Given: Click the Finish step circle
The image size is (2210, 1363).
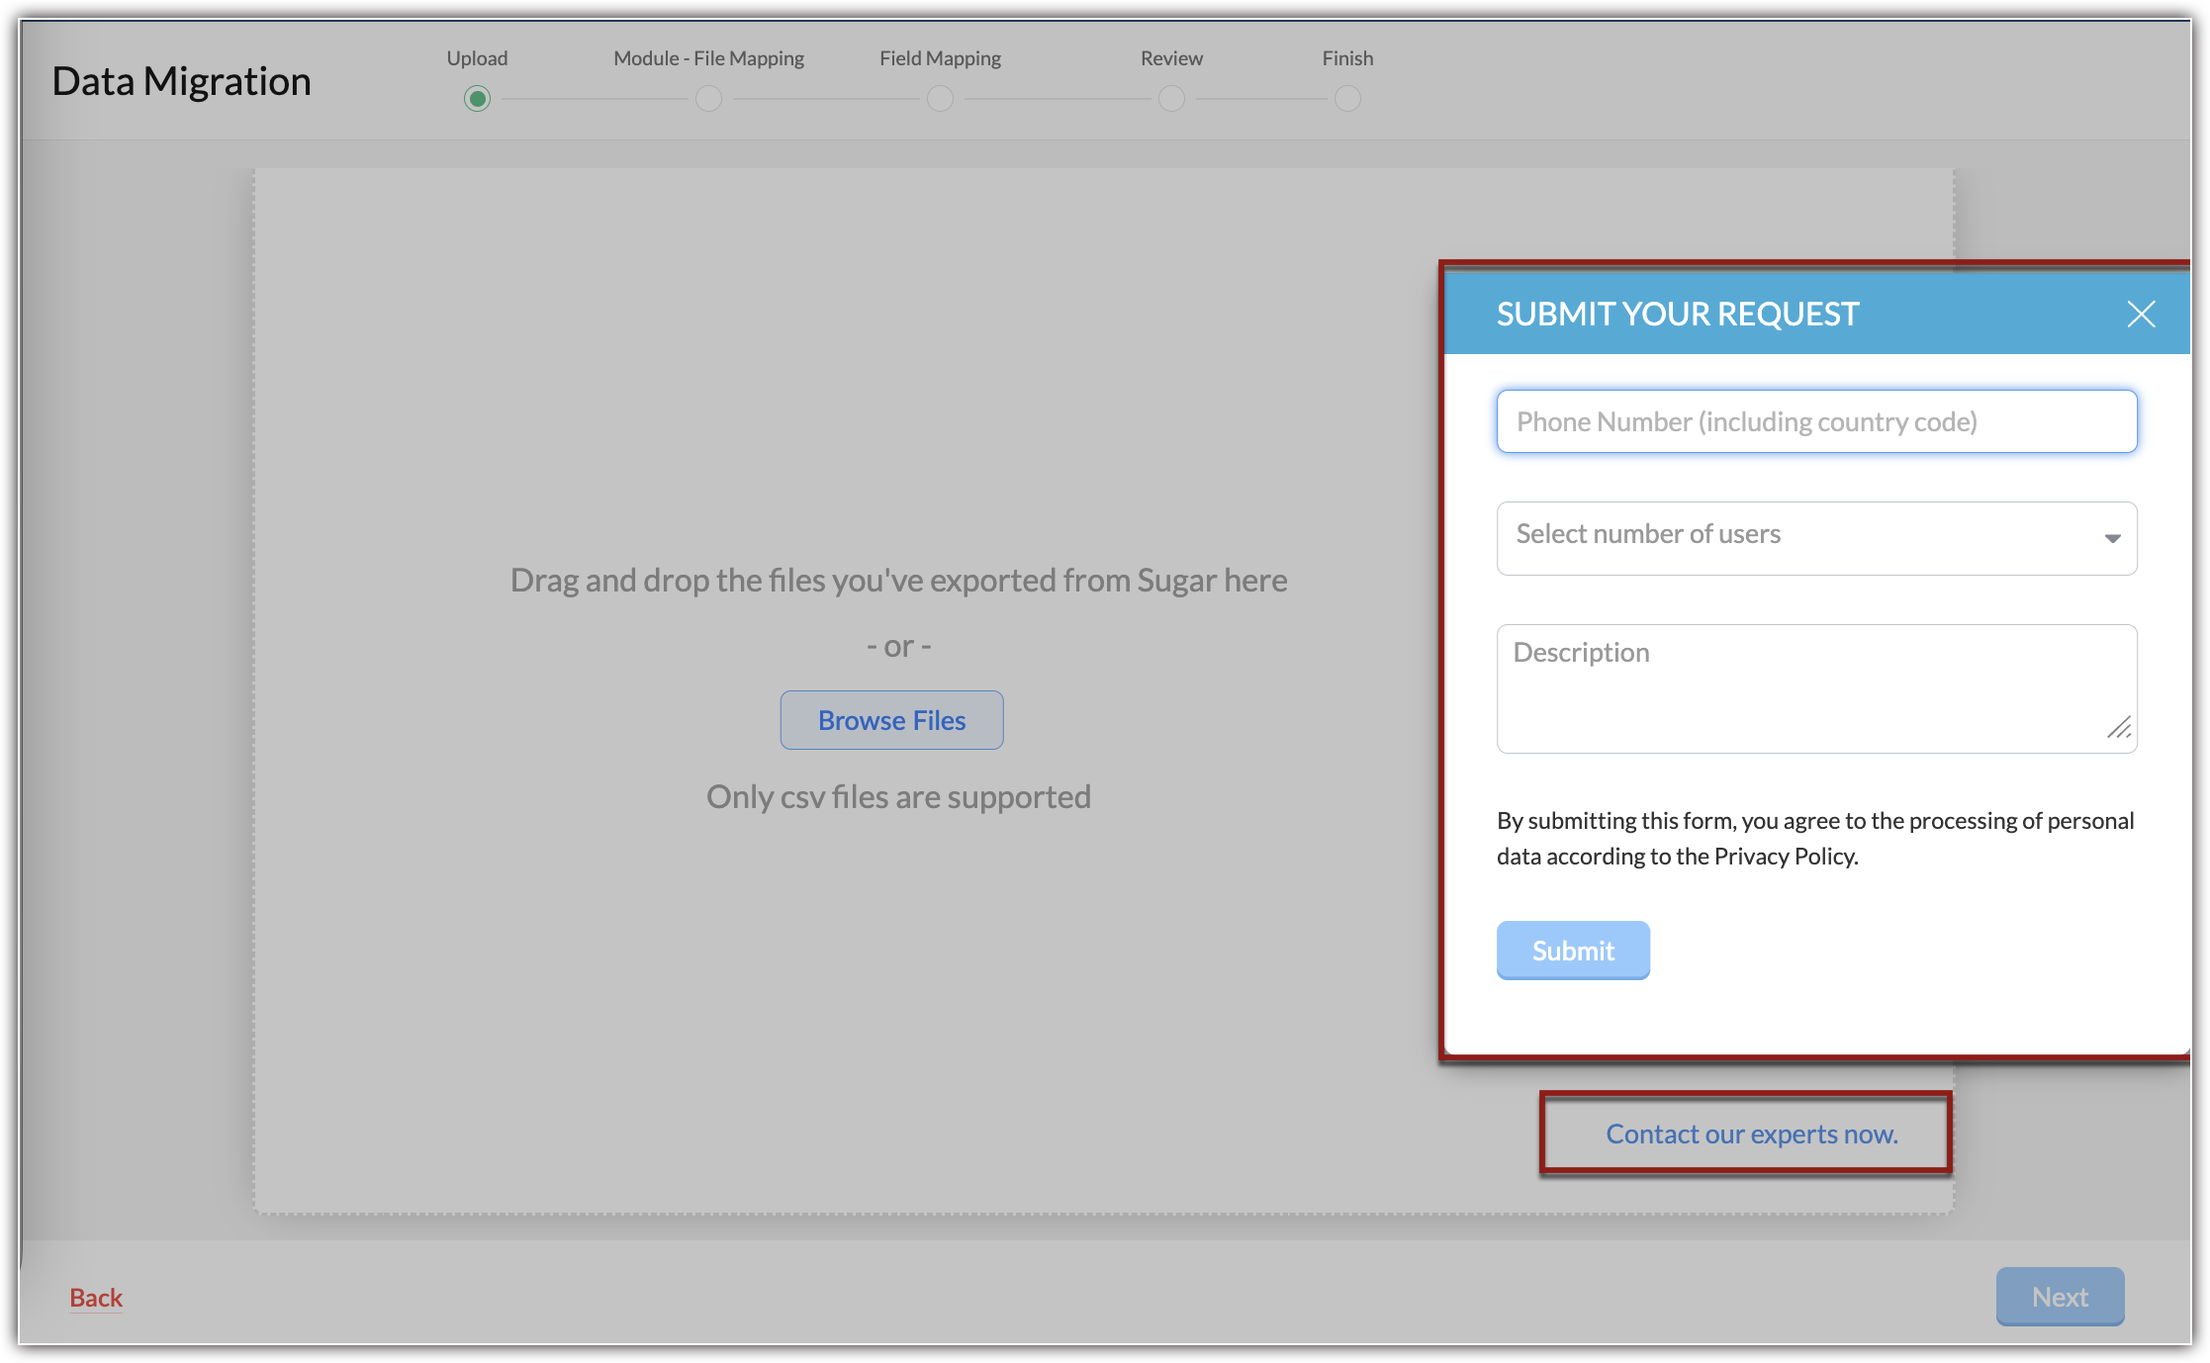Looking at the screenshot, I should (1347, 99).
